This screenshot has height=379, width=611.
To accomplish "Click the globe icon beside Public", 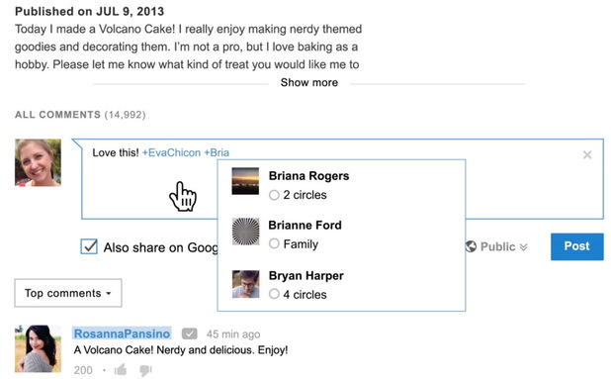I will [471, 246].
